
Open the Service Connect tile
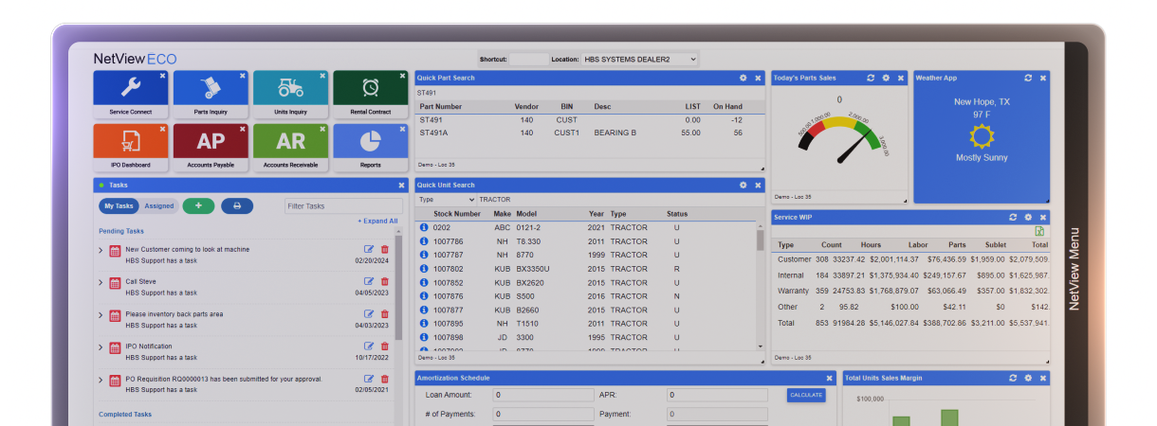point(131,94)
